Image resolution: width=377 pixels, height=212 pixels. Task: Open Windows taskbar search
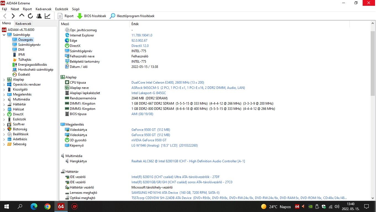[20, 206]
